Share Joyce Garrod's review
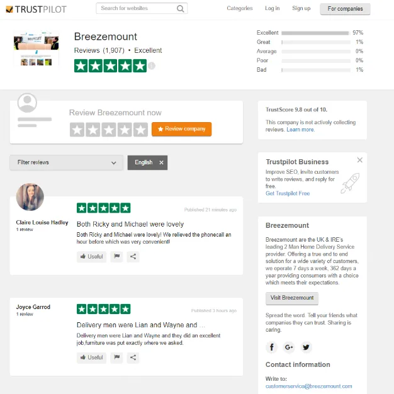This screenshot has width=394, height=394. coord(133,357)
